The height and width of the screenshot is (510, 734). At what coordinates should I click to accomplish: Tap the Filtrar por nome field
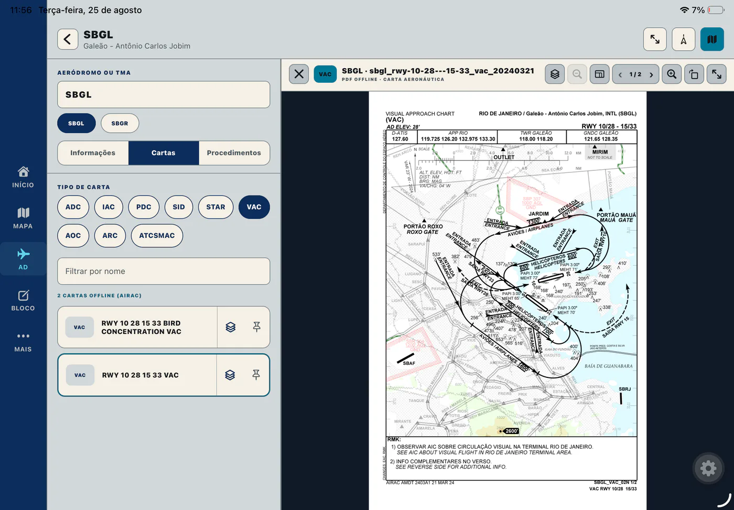click(164, 272)
